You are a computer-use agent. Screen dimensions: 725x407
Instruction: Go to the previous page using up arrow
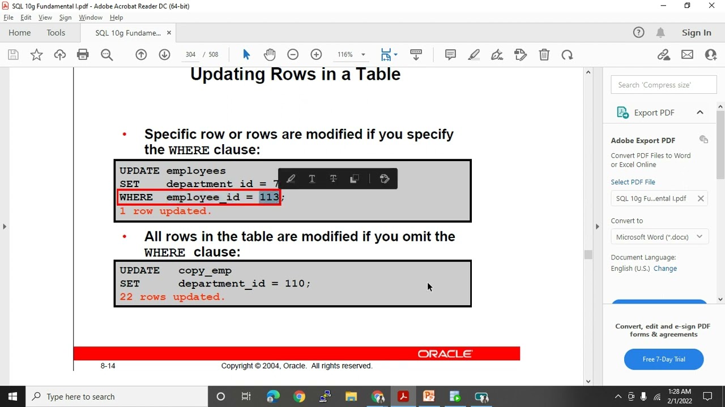[x=141, y=55]
